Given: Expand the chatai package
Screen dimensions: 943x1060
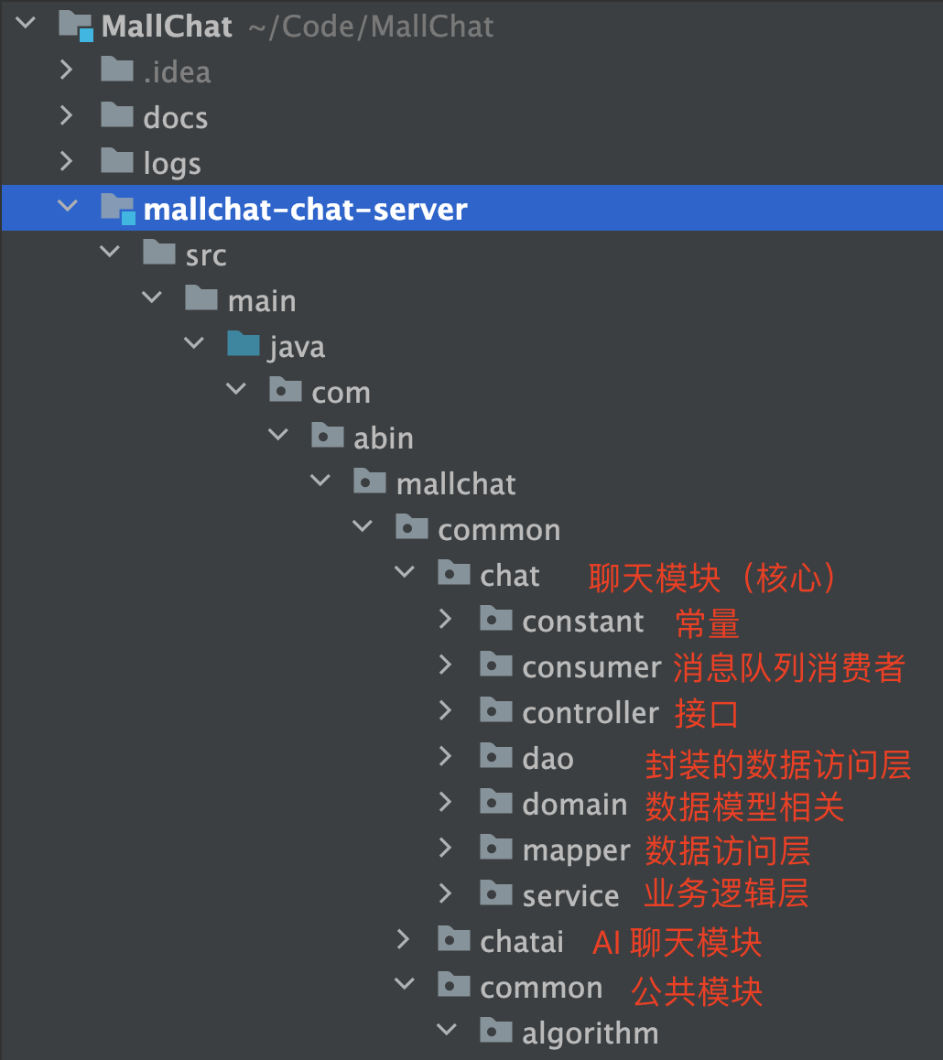Looking at the screenshot, I should [x=403, y=939].
